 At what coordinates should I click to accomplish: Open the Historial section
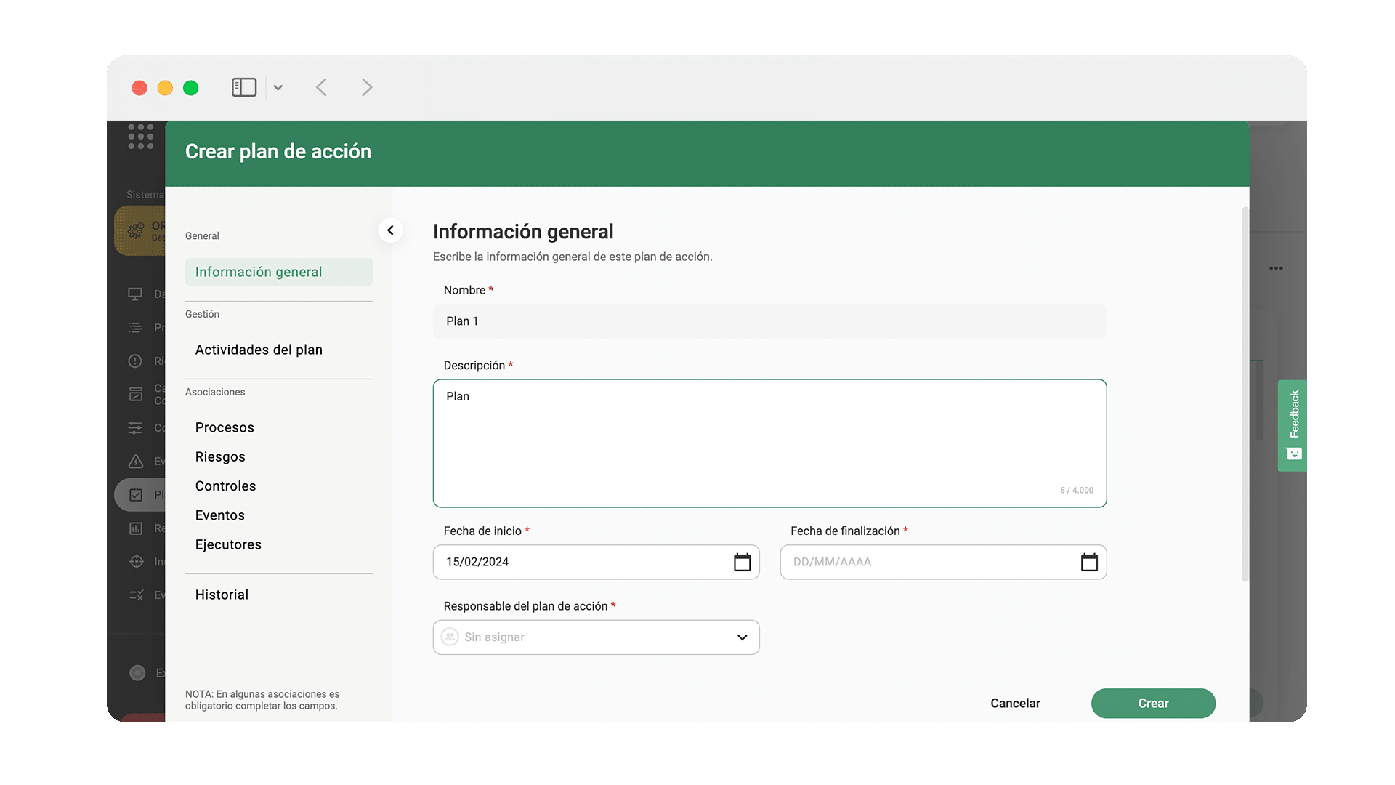coord(222,595)
